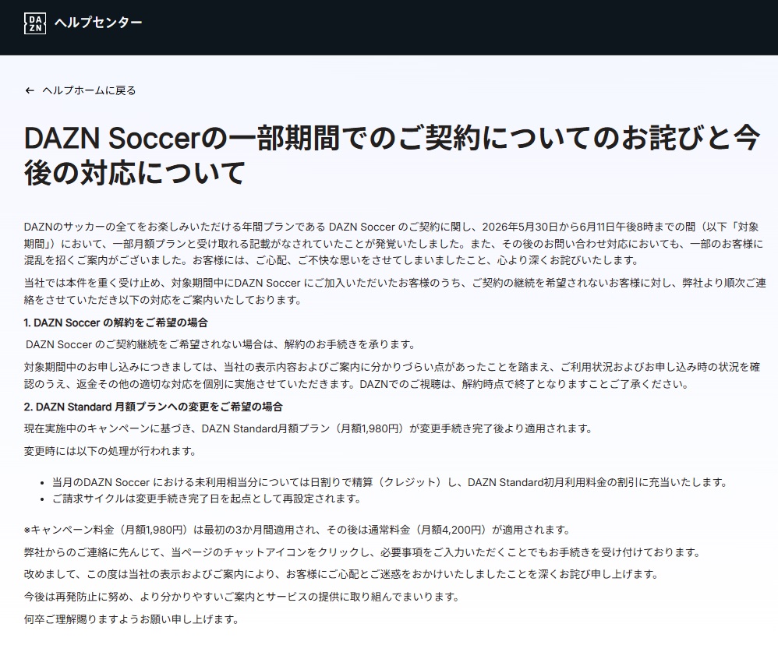Click the note ※キャンペーン料金（月額1,980円）
Image resolution: width=778 pixels, height=645 pixels.
[297, 530]
